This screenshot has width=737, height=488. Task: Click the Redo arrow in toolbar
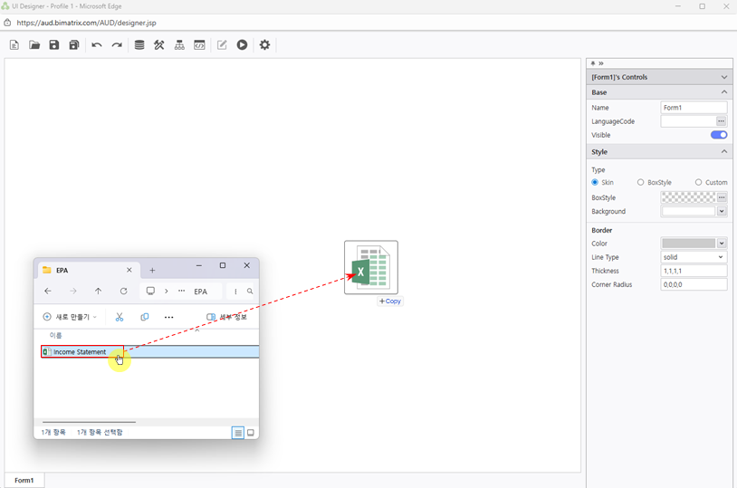tap(117, 45)
